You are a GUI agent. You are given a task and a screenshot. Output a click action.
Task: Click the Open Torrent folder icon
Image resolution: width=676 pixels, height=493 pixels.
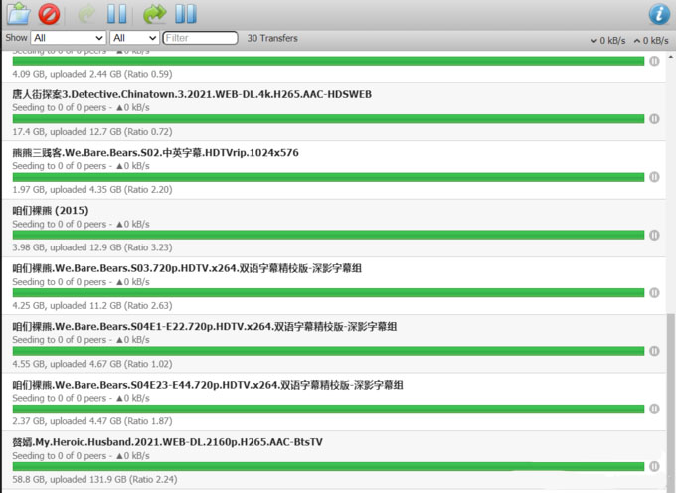point(19,14)
